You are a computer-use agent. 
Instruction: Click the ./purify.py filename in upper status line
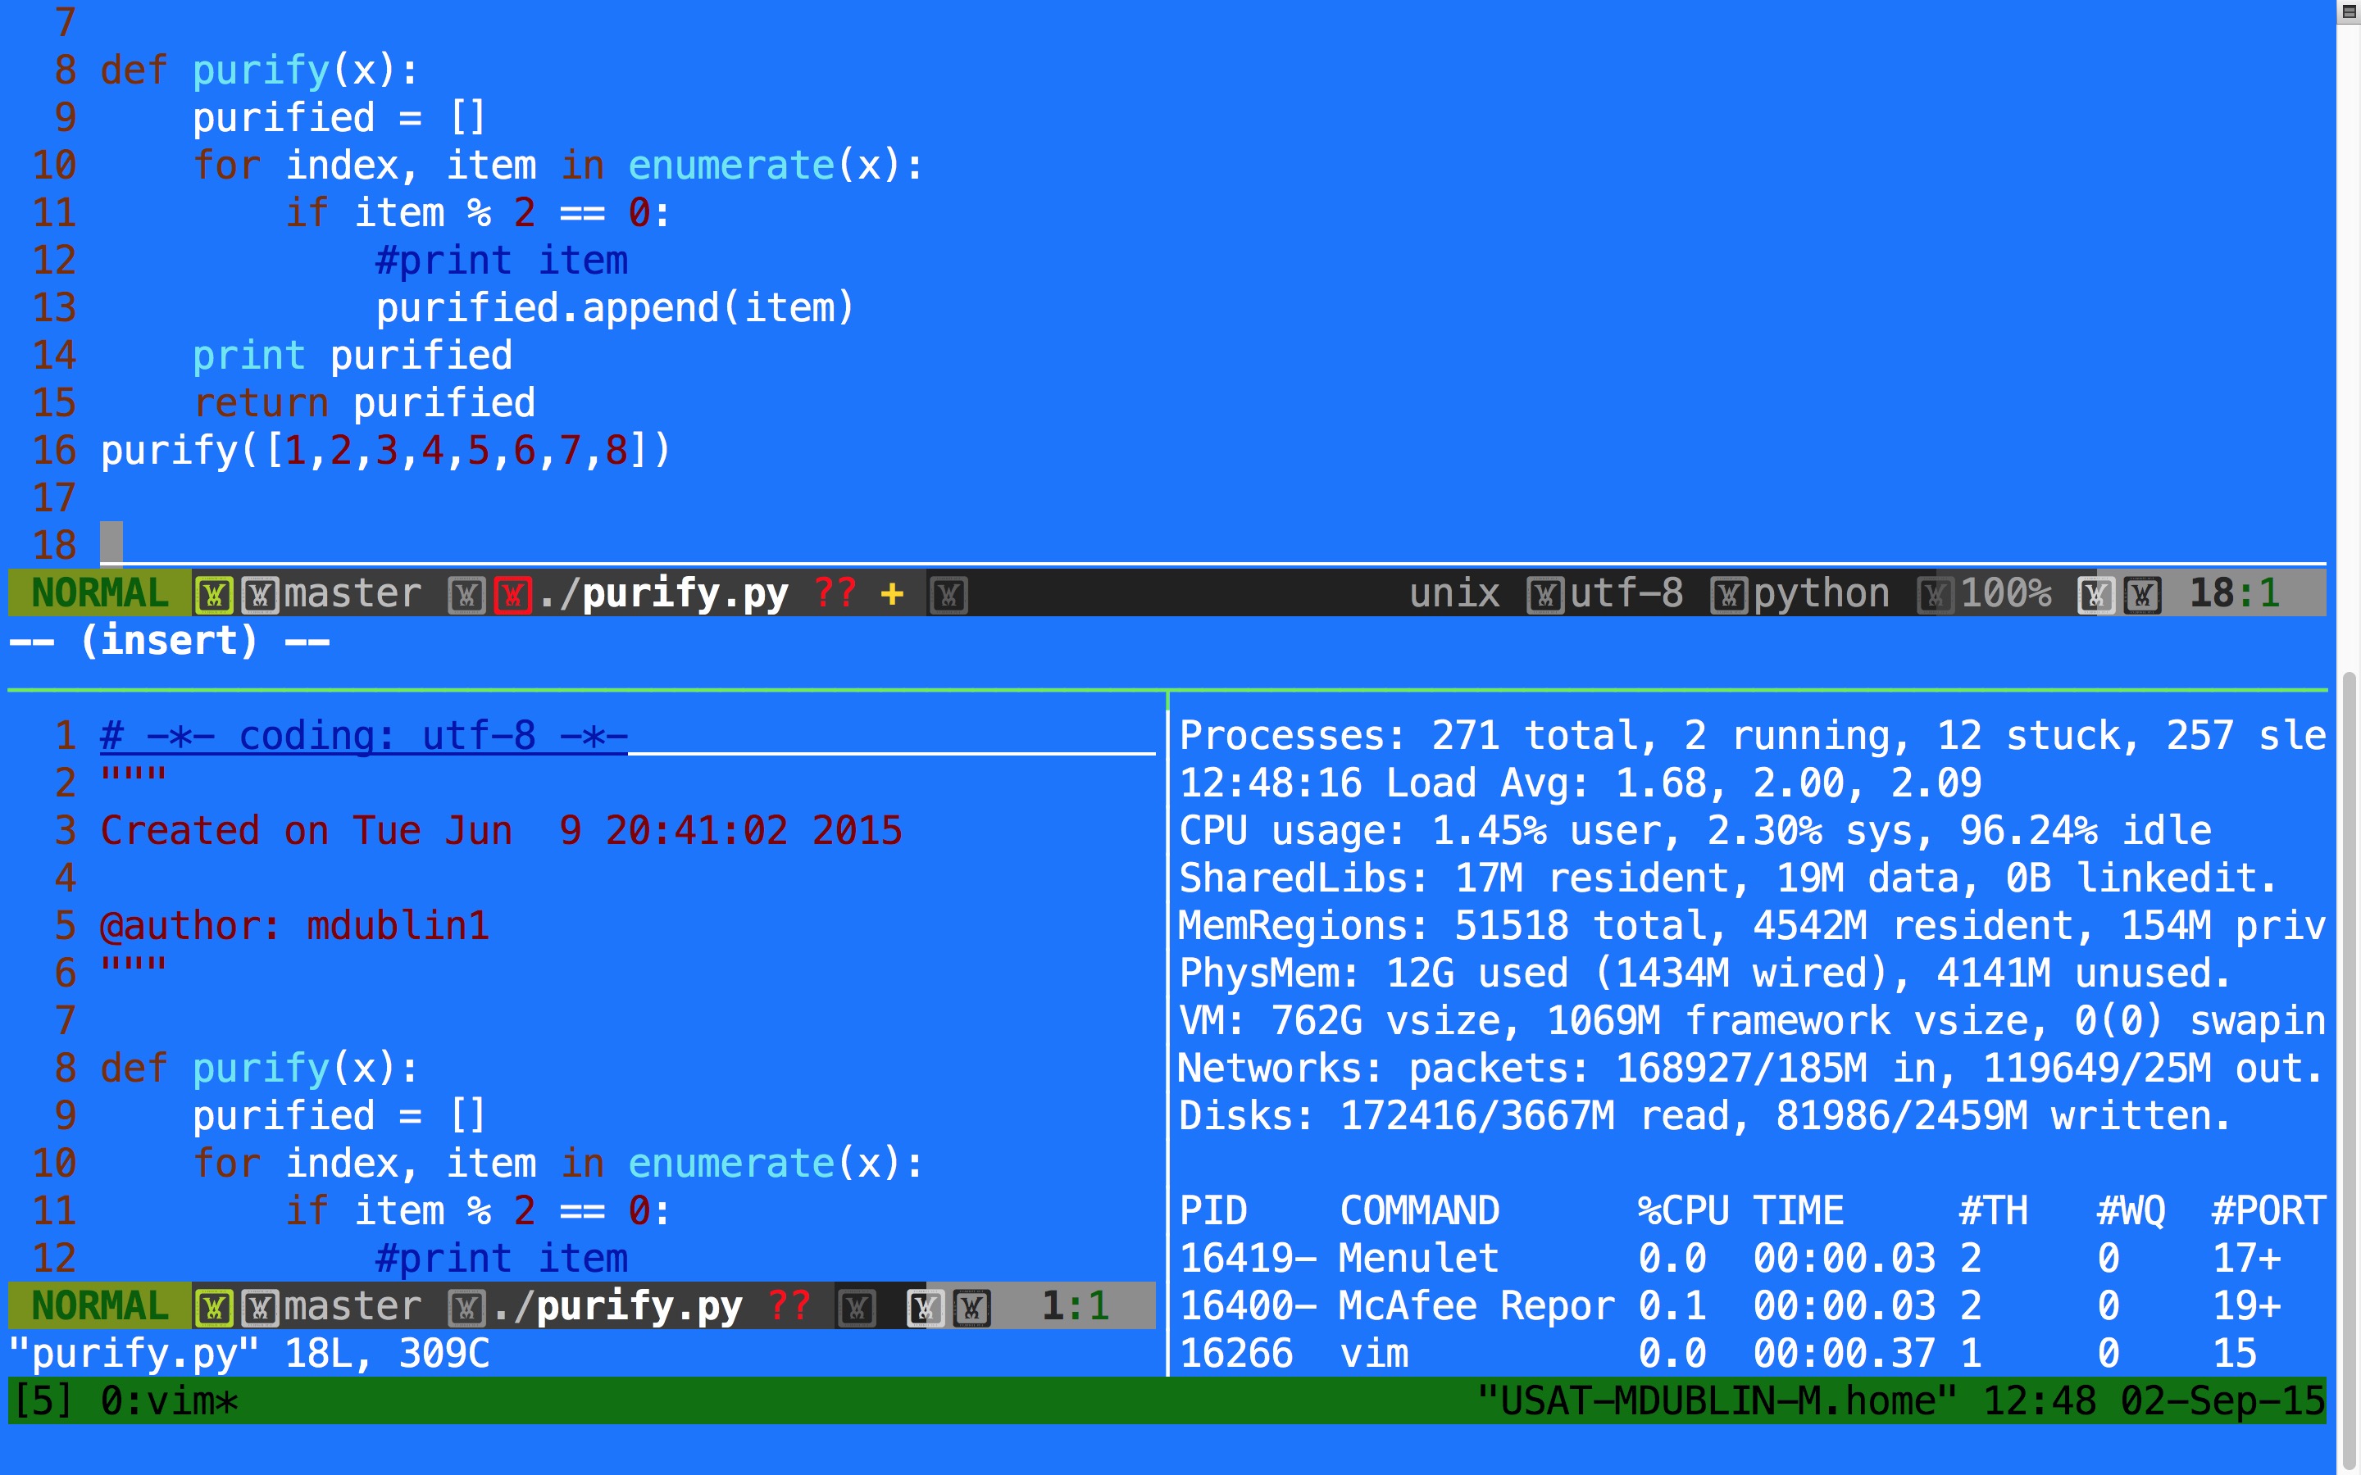point(662,594)
